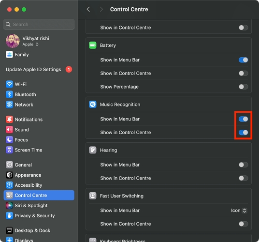This screenshot has height=242, width=259.
Task: Click the user profile picture
Action: (x=13, y=41)
